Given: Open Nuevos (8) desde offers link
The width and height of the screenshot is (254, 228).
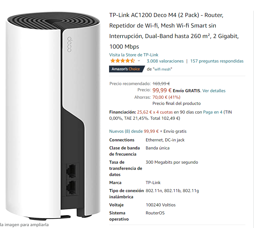Looking at the screenshot, I should tap(134, 131).
